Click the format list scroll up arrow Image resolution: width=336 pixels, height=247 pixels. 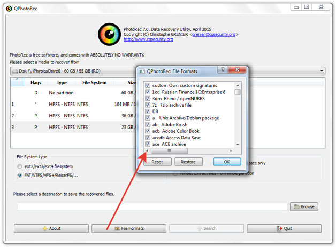pos(238,85)
